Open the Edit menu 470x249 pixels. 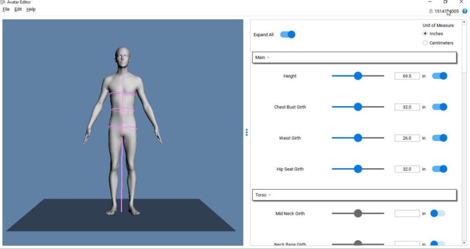coord(18,9)
